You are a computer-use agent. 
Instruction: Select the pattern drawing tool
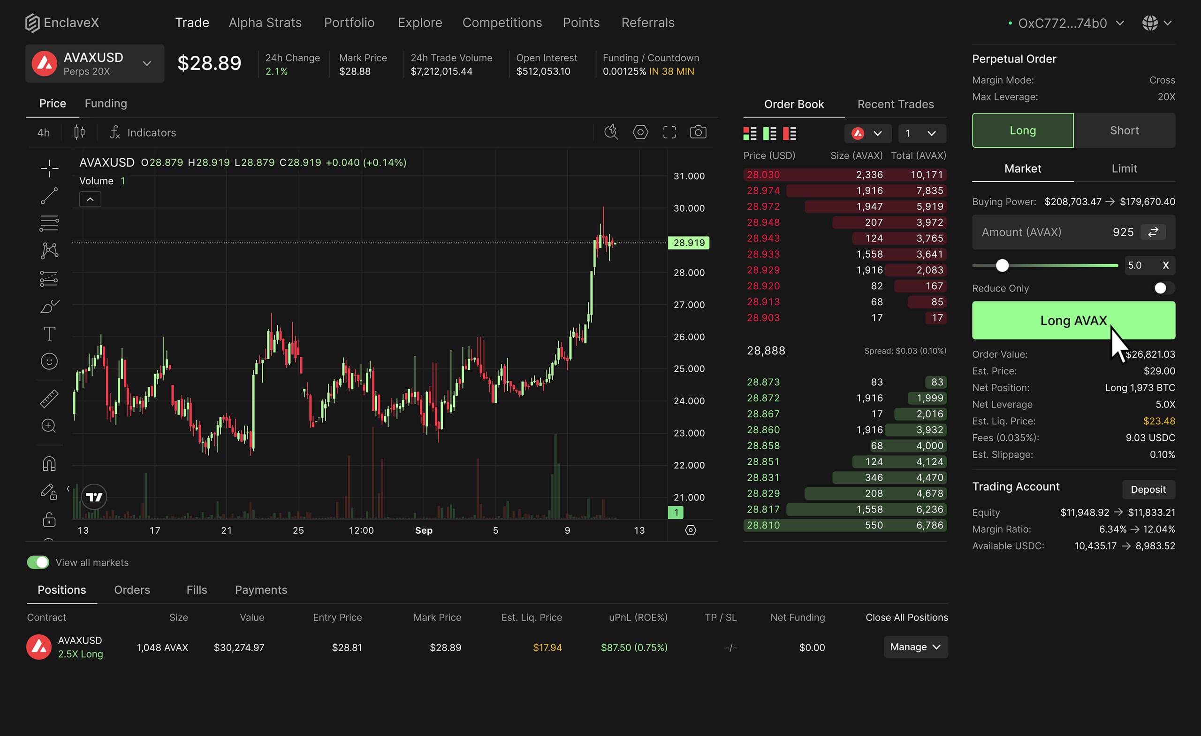tap(49, 251)
